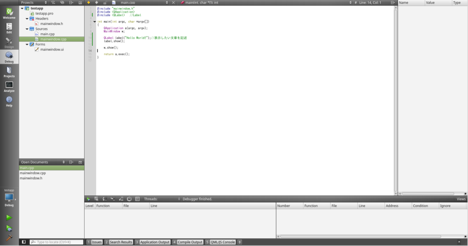This screenshot has height=246, width=468.
Task: Switch to Edit mode
Action: pos(9,28)
